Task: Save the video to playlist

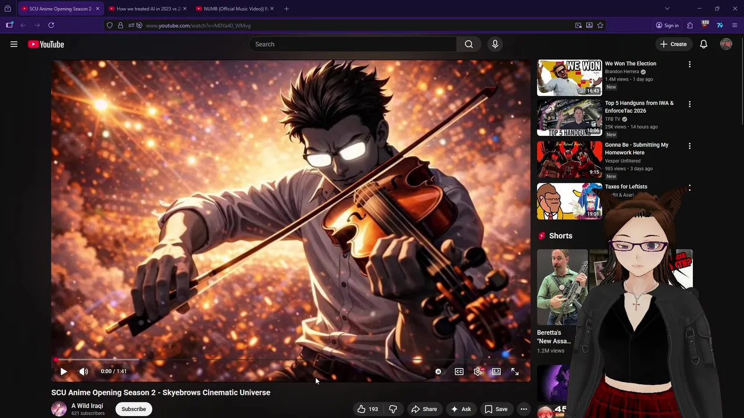Action: (x=496, y=409)
